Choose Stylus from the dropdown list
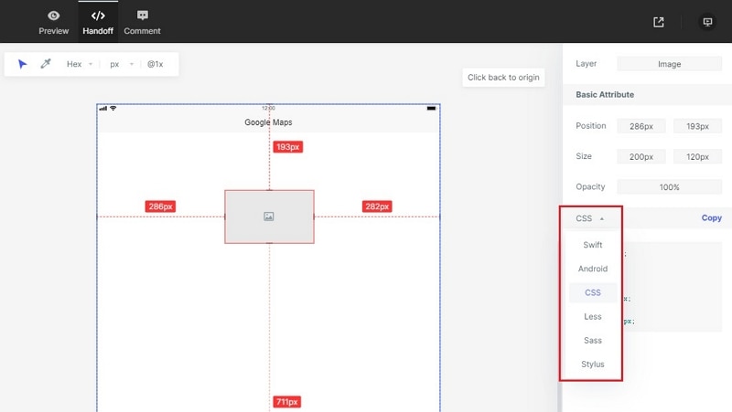The height and width of the screenshot is (412, 732). [x=592, y=364]
